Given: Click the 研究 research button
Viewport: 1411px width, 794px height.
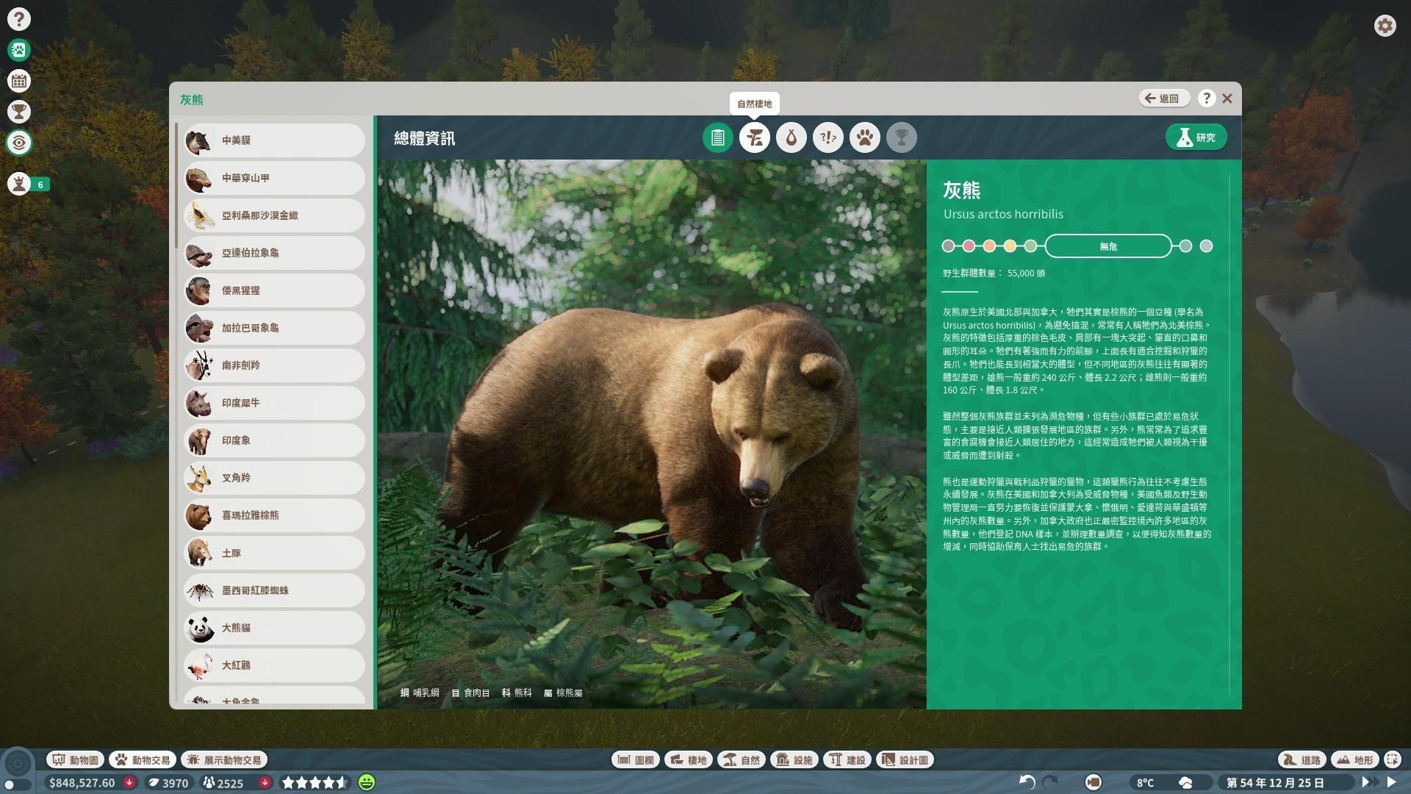Looking at the screenshot, I should click(x=1196, y=137).
